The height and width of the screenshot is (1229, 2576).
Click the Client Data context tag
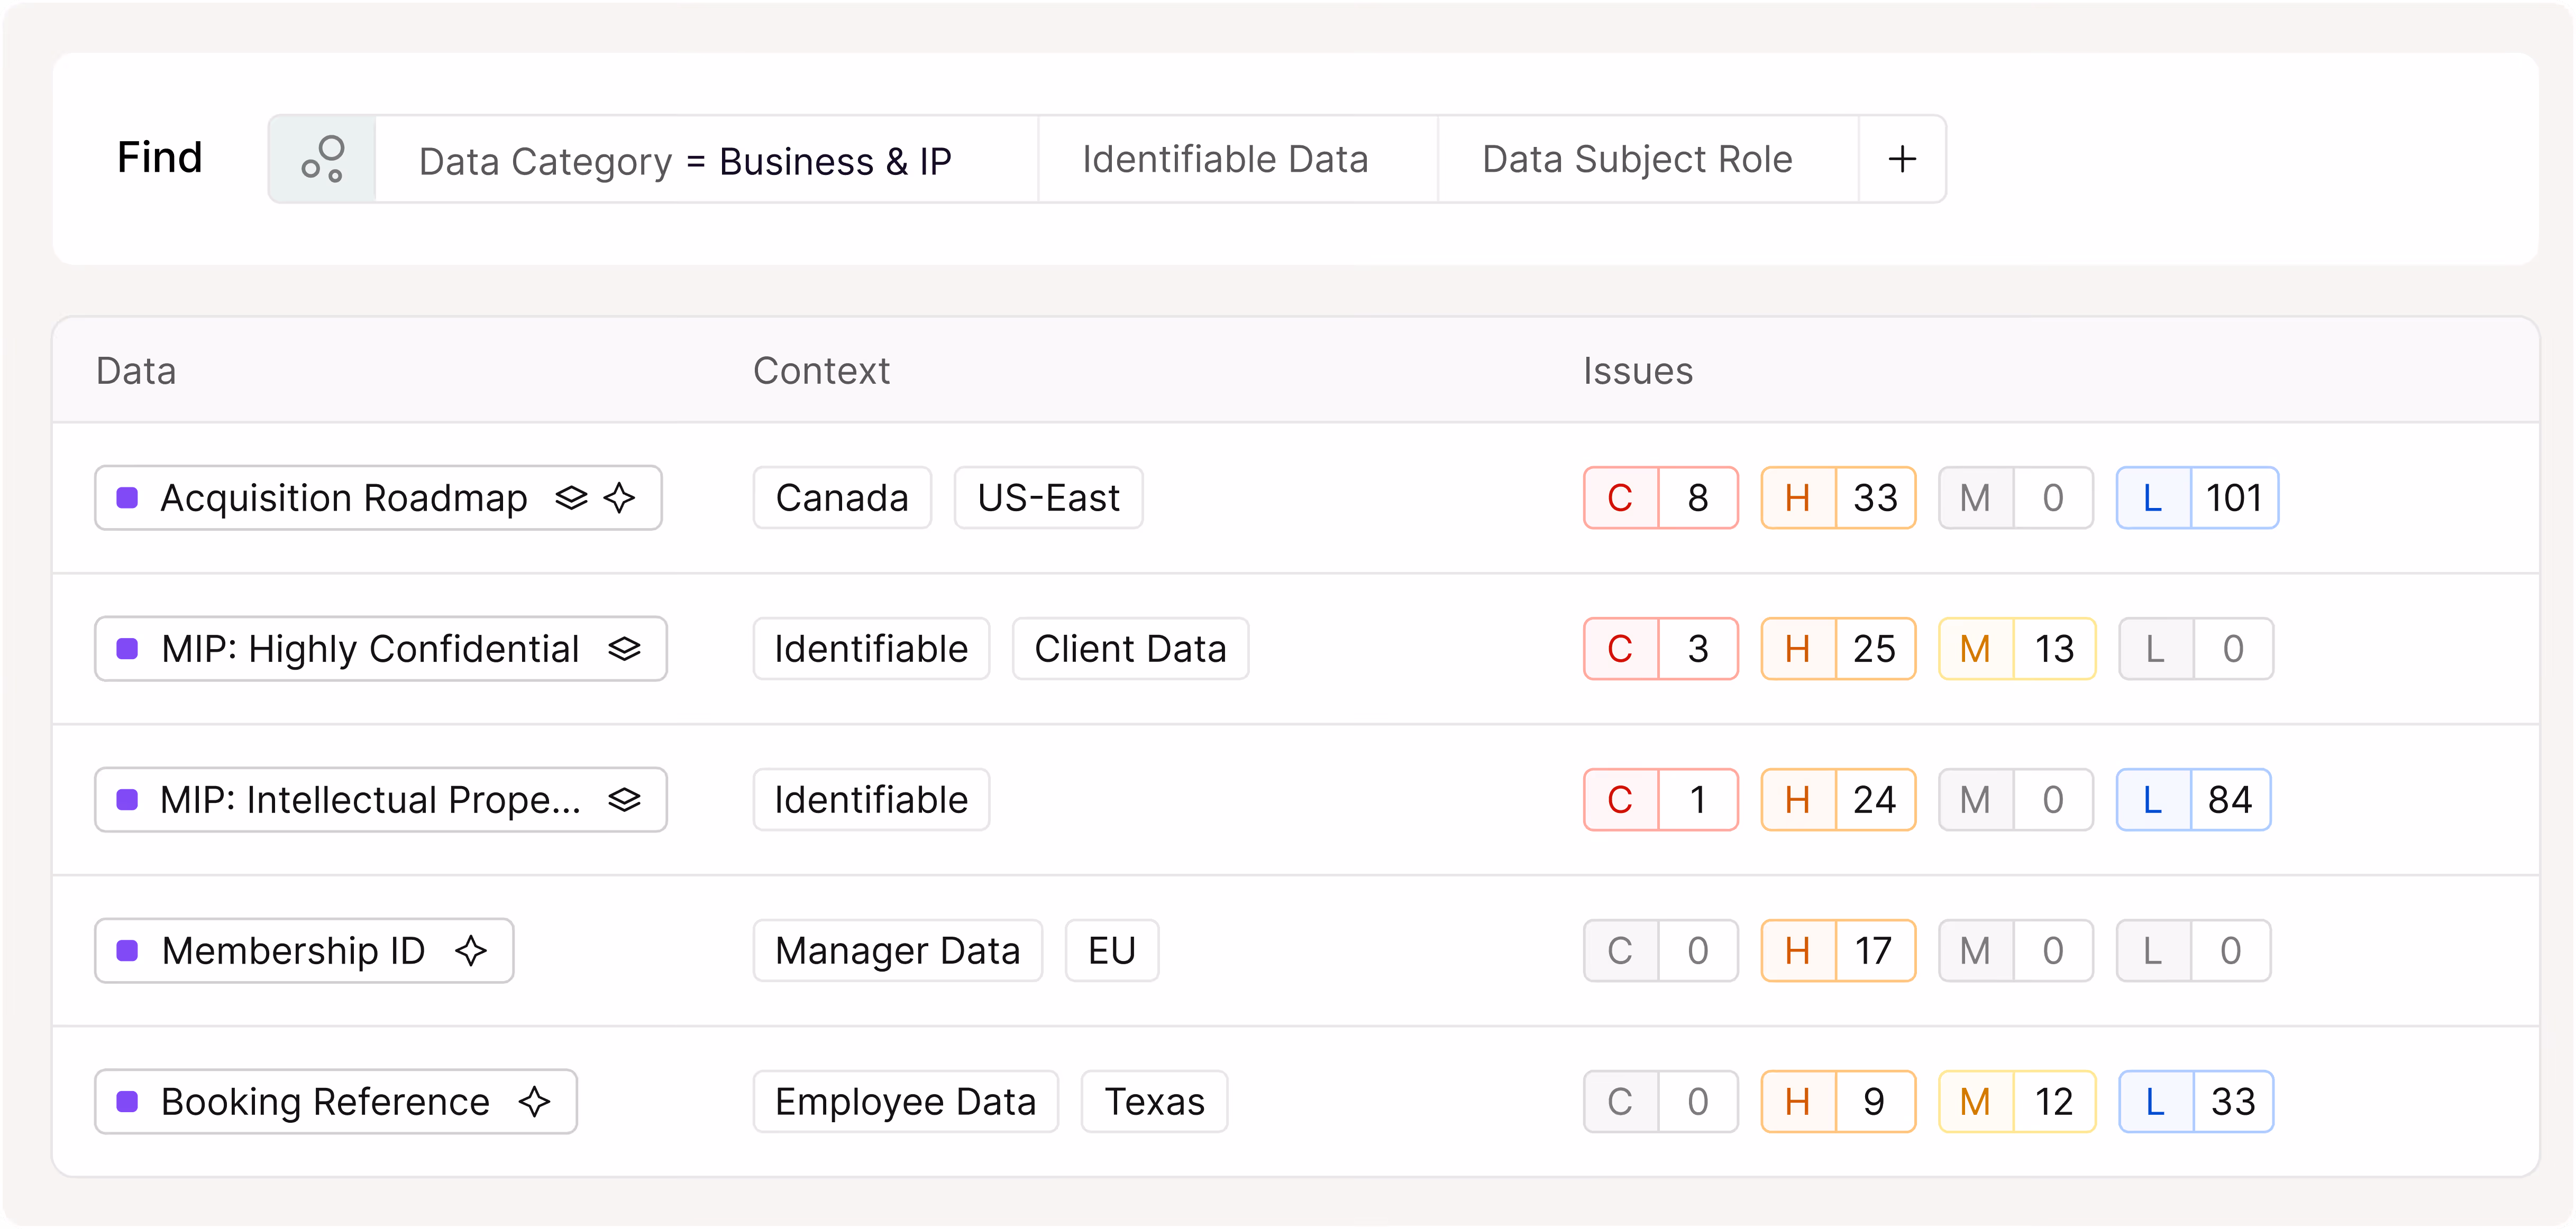pos(1129,649)
